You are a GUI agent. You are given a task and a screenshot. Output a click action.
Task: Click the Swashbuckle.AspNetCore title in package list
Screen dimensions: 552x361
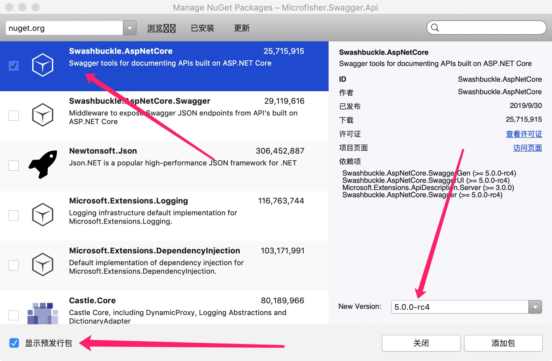(121, 51)
